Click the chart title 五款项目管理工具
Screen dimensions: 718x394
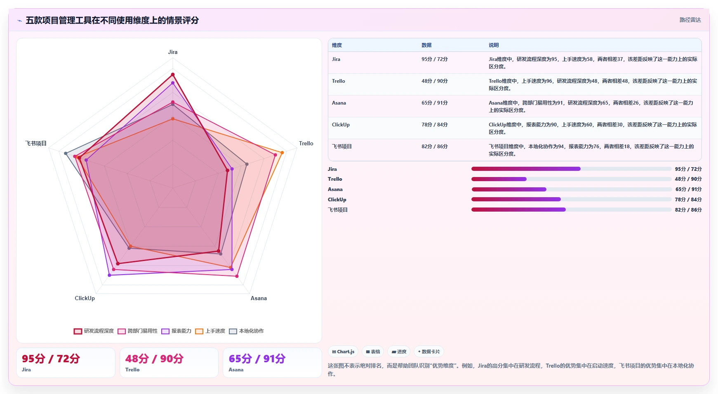112,20
